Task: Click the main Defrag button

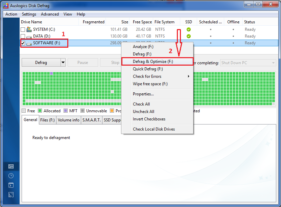Action: coord(41,63)
